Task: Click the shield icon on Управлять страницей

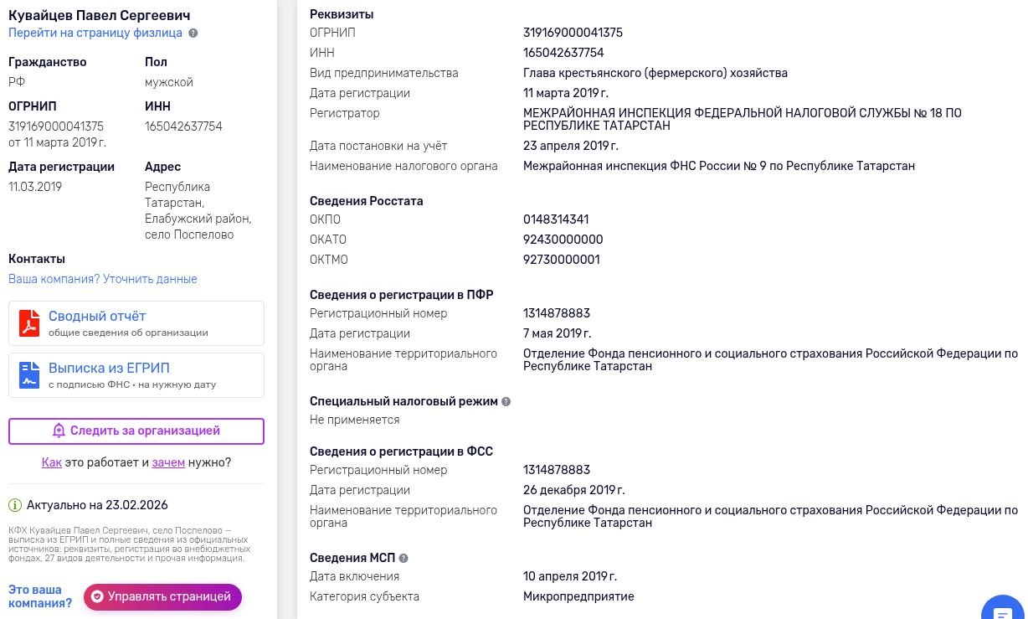Action: (97, 597)
